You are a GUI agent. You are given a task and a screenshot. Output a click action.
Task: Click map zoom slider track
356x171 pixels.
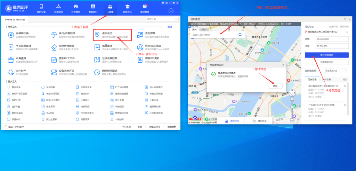pyautogui.click(x=292, y=110)
